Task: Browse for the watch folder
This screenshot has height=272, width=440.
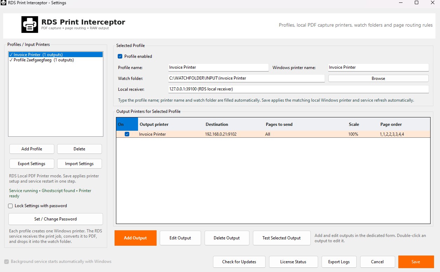Action: pos(378,79)
